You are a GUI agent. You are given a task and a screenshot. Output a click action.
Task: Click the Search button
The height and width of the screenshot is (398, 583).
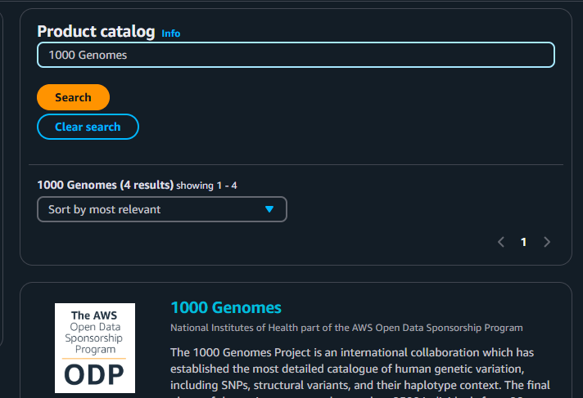point(73,97)
